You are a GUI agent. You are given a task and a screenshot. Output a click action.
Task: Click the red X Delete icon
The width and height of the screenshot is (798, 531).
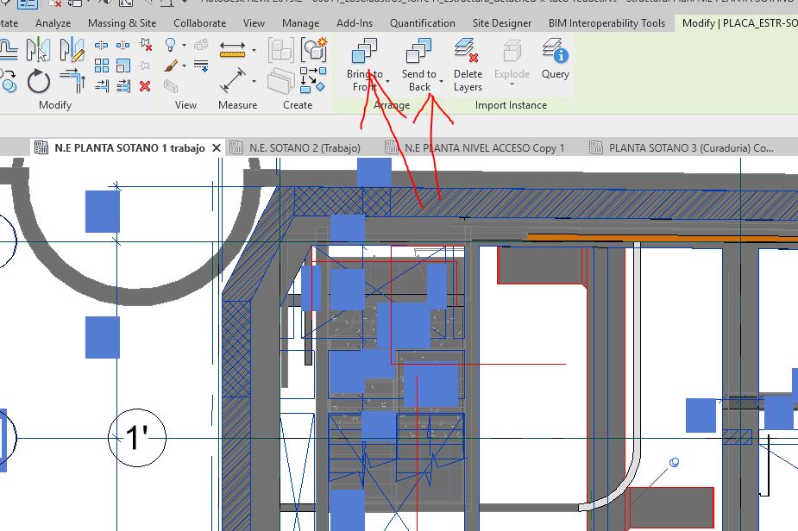(x=145, y=85)
